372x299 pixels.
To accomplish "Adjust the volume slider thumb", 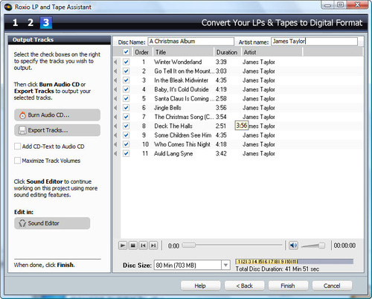I will pyautogui.click(x=321, y=245).
